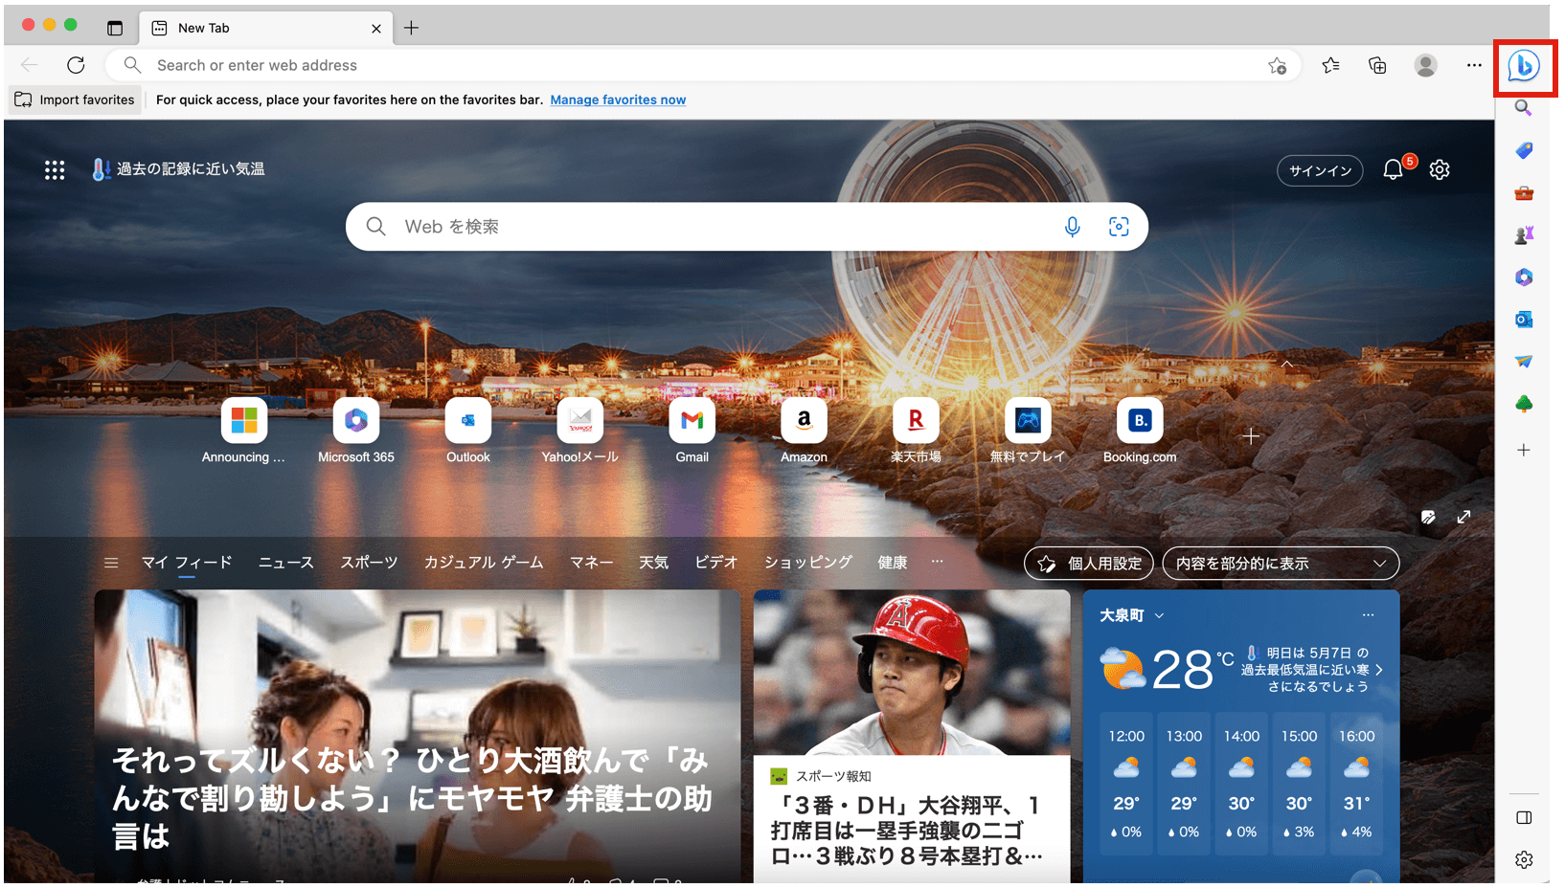Screen dimensions: 1565x888
Task: Close the New Tab tab
Action: pyautogui.click(x=376, y=29)
